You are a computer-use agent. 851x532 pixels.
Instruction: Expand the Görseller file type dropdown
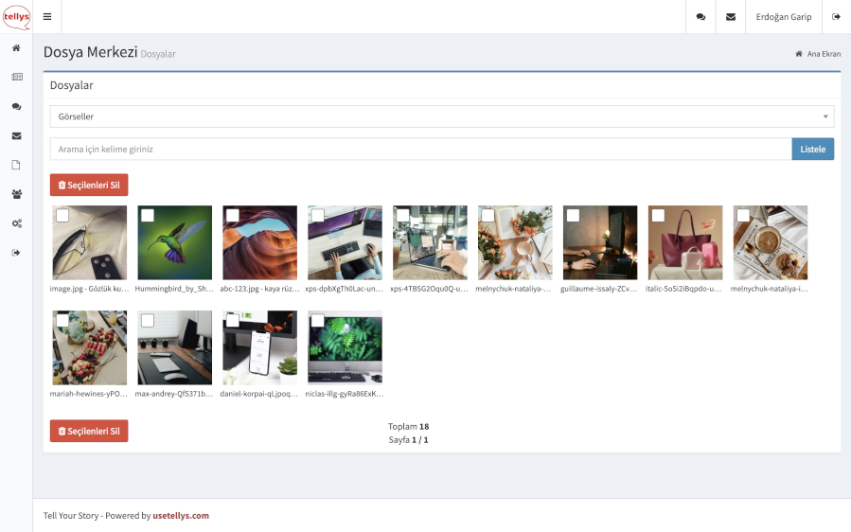(x=441, y=116)
